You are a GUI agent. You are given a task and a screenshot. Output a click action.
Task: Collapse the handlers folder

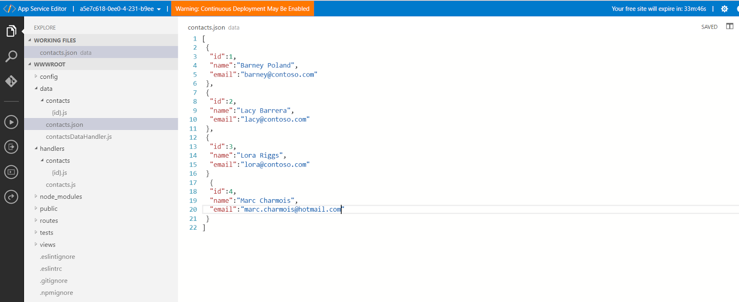pos(36,148)
